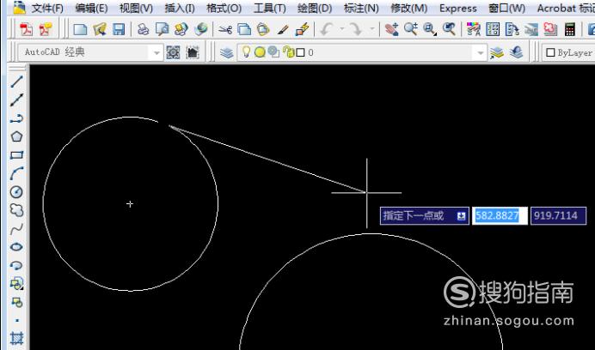Select the Point tool
This screenshot has height=350, width=595.
pos(16,320)
